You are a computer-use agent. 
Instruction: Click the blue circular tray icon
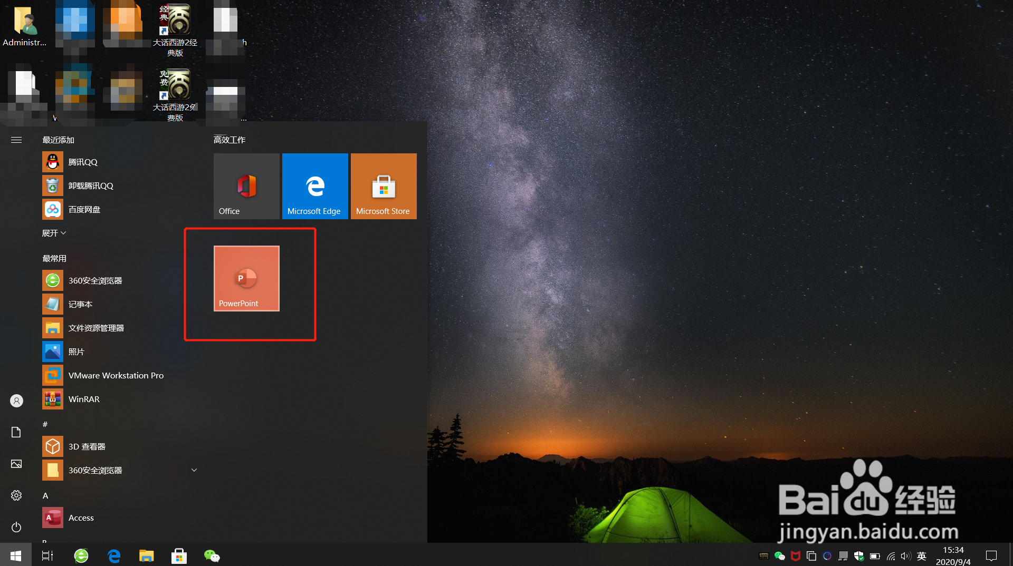point(827,556)
